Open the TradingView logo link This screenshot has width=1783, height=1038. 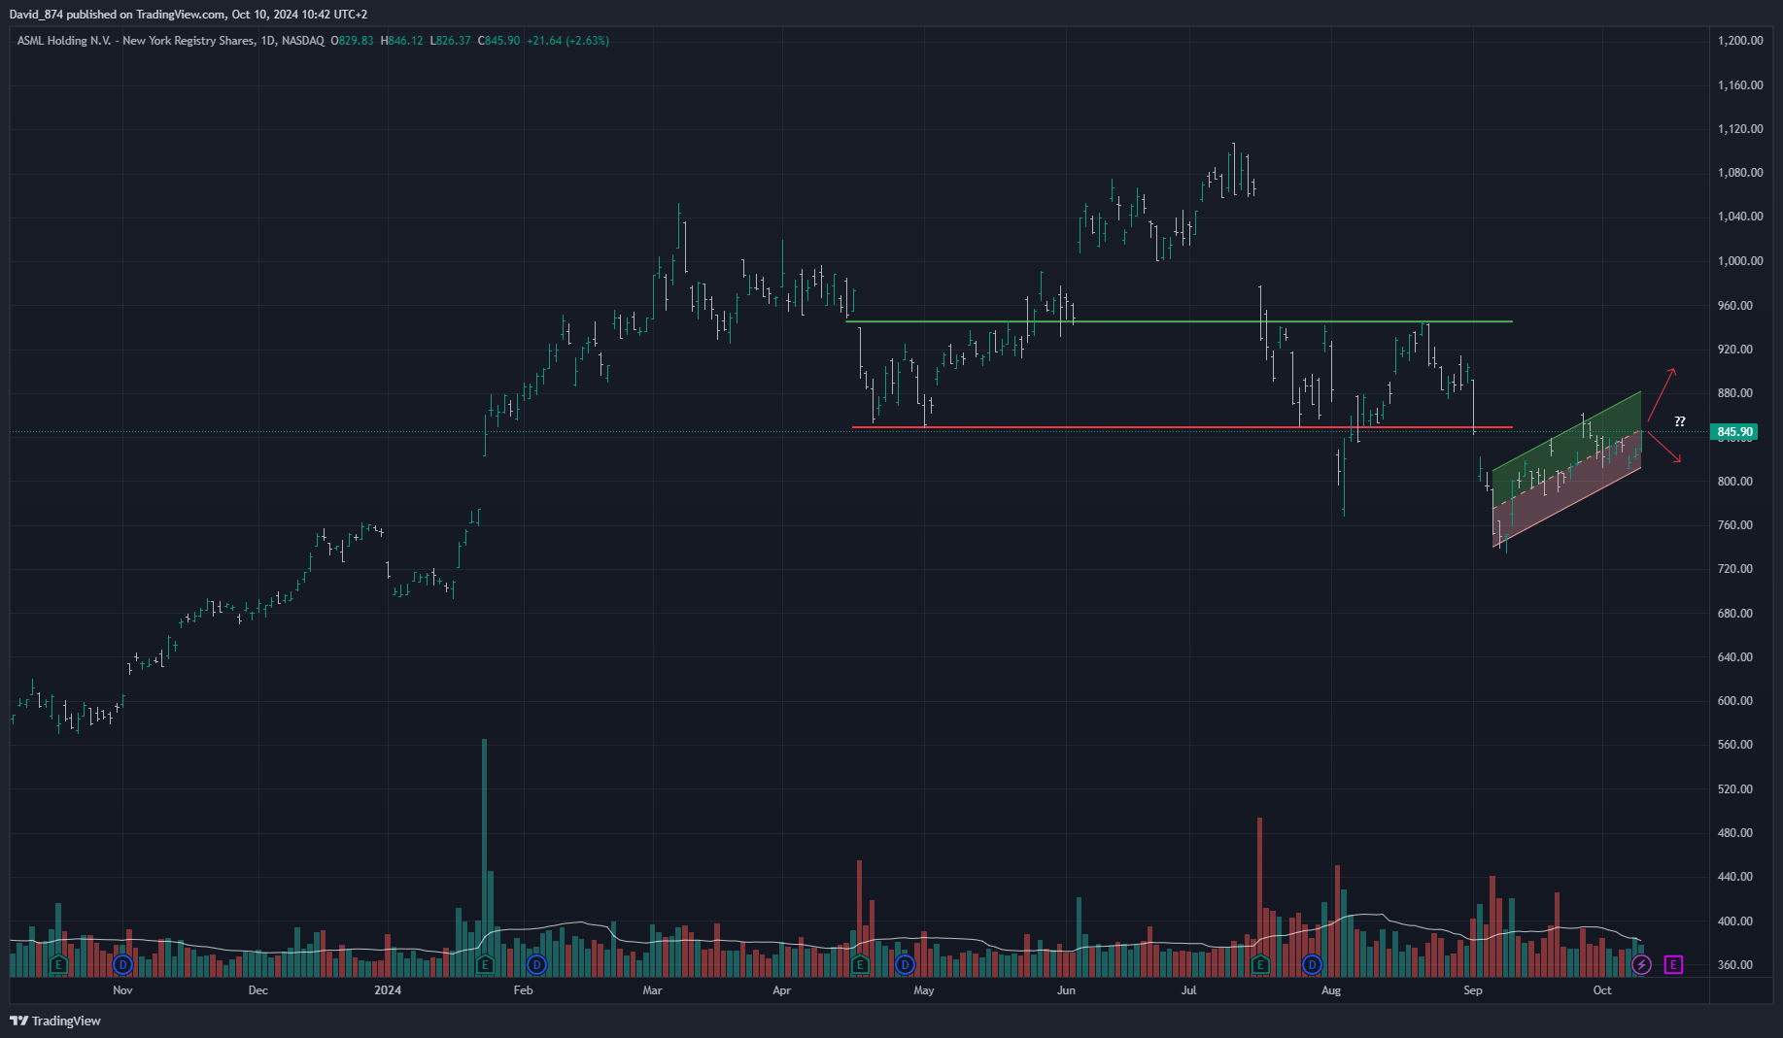click(55, 1021)
